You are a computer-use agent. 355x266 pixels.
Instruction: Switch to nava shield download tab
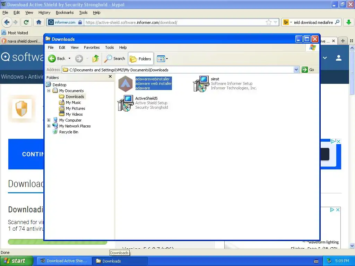tap(21, 41)
